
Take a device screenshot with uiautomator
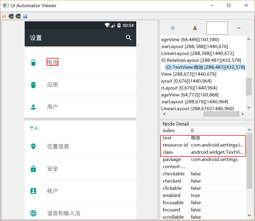[x=11, y=16]
